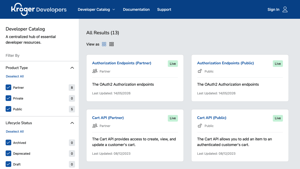Click Live badge on Cart API (Partner)
Image resolution: width=300 pixels, height=169 pixels.
[173, 118]
